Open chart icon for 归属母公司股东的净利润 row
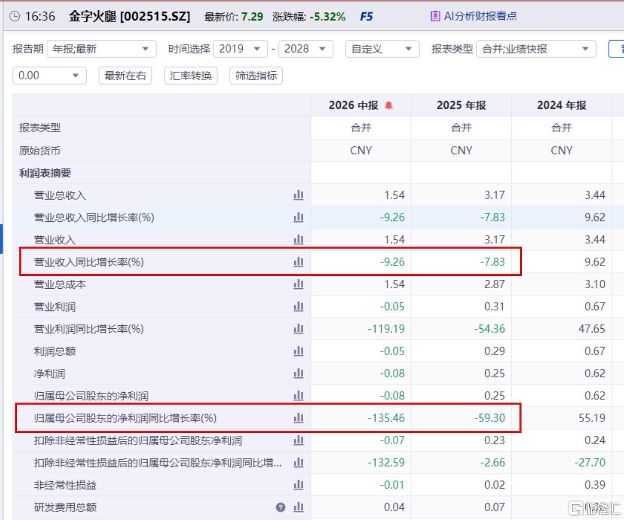Image resolution: width=624 pixels, height=520 pixels. point(298,396)
